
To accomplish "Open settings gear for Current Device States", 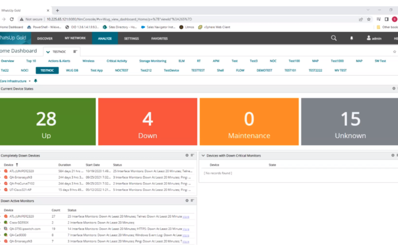I will pyautogui.click(x=393, y=88).
